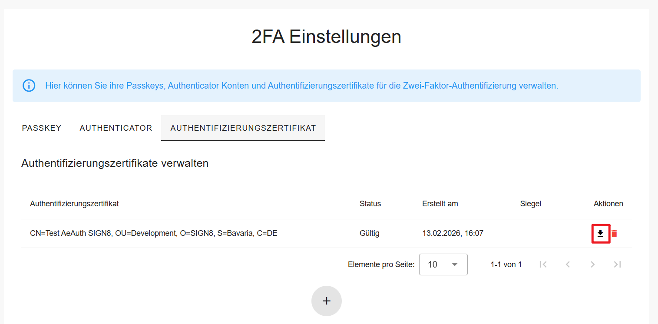The width and height of the screenshot is (658, 324).
Task: Click the Siegel column header
Action: click(530, 204)
